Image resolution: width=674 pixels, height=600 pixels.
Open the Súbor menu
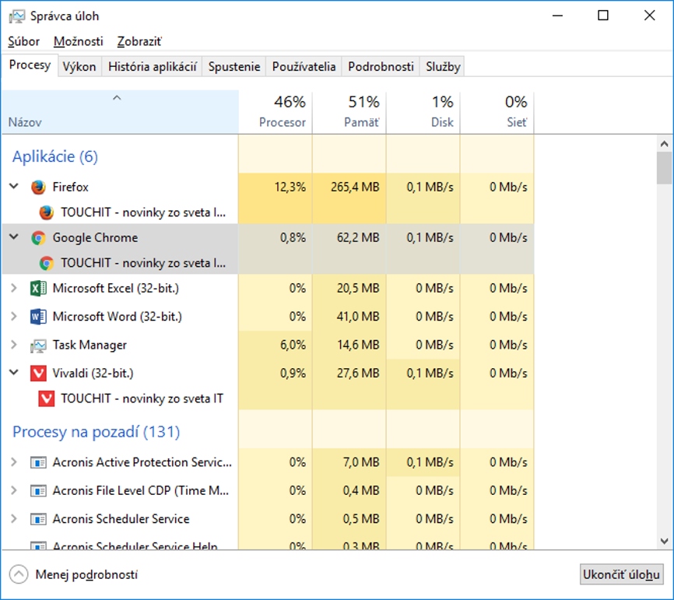pyautogui.click(x=23, y=41)
